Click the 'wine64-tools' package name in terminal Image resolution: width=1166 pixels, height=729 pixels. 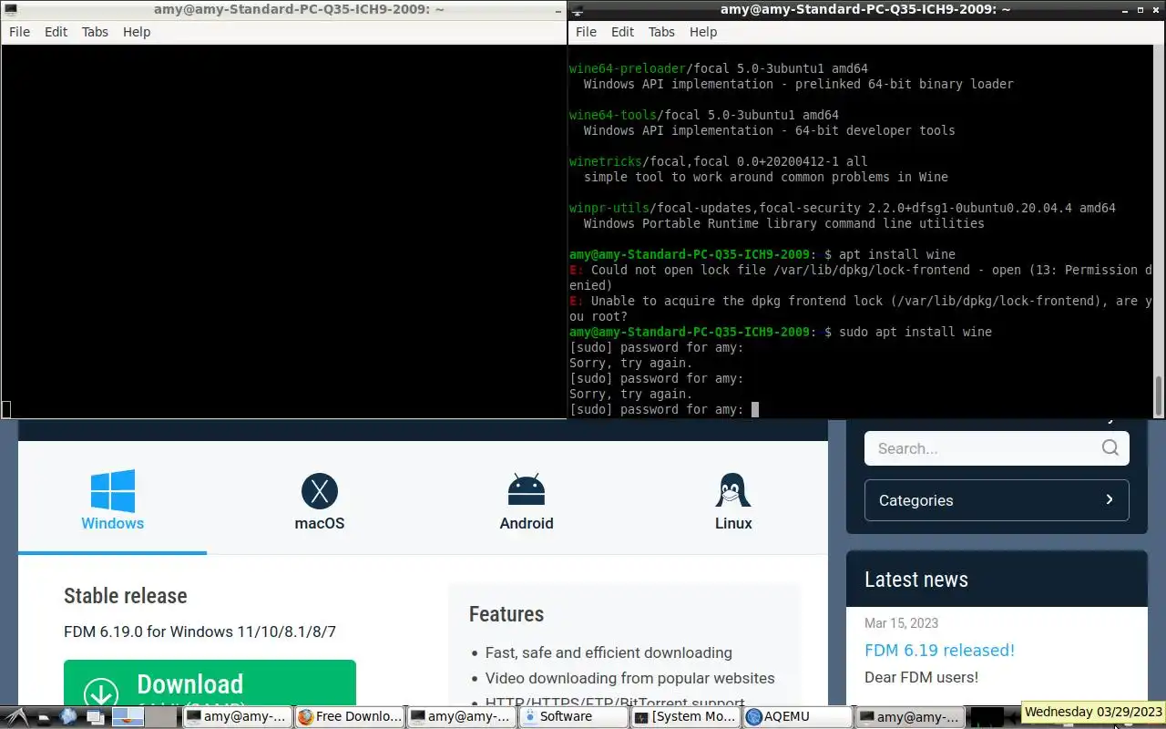(x=612, y=115)
